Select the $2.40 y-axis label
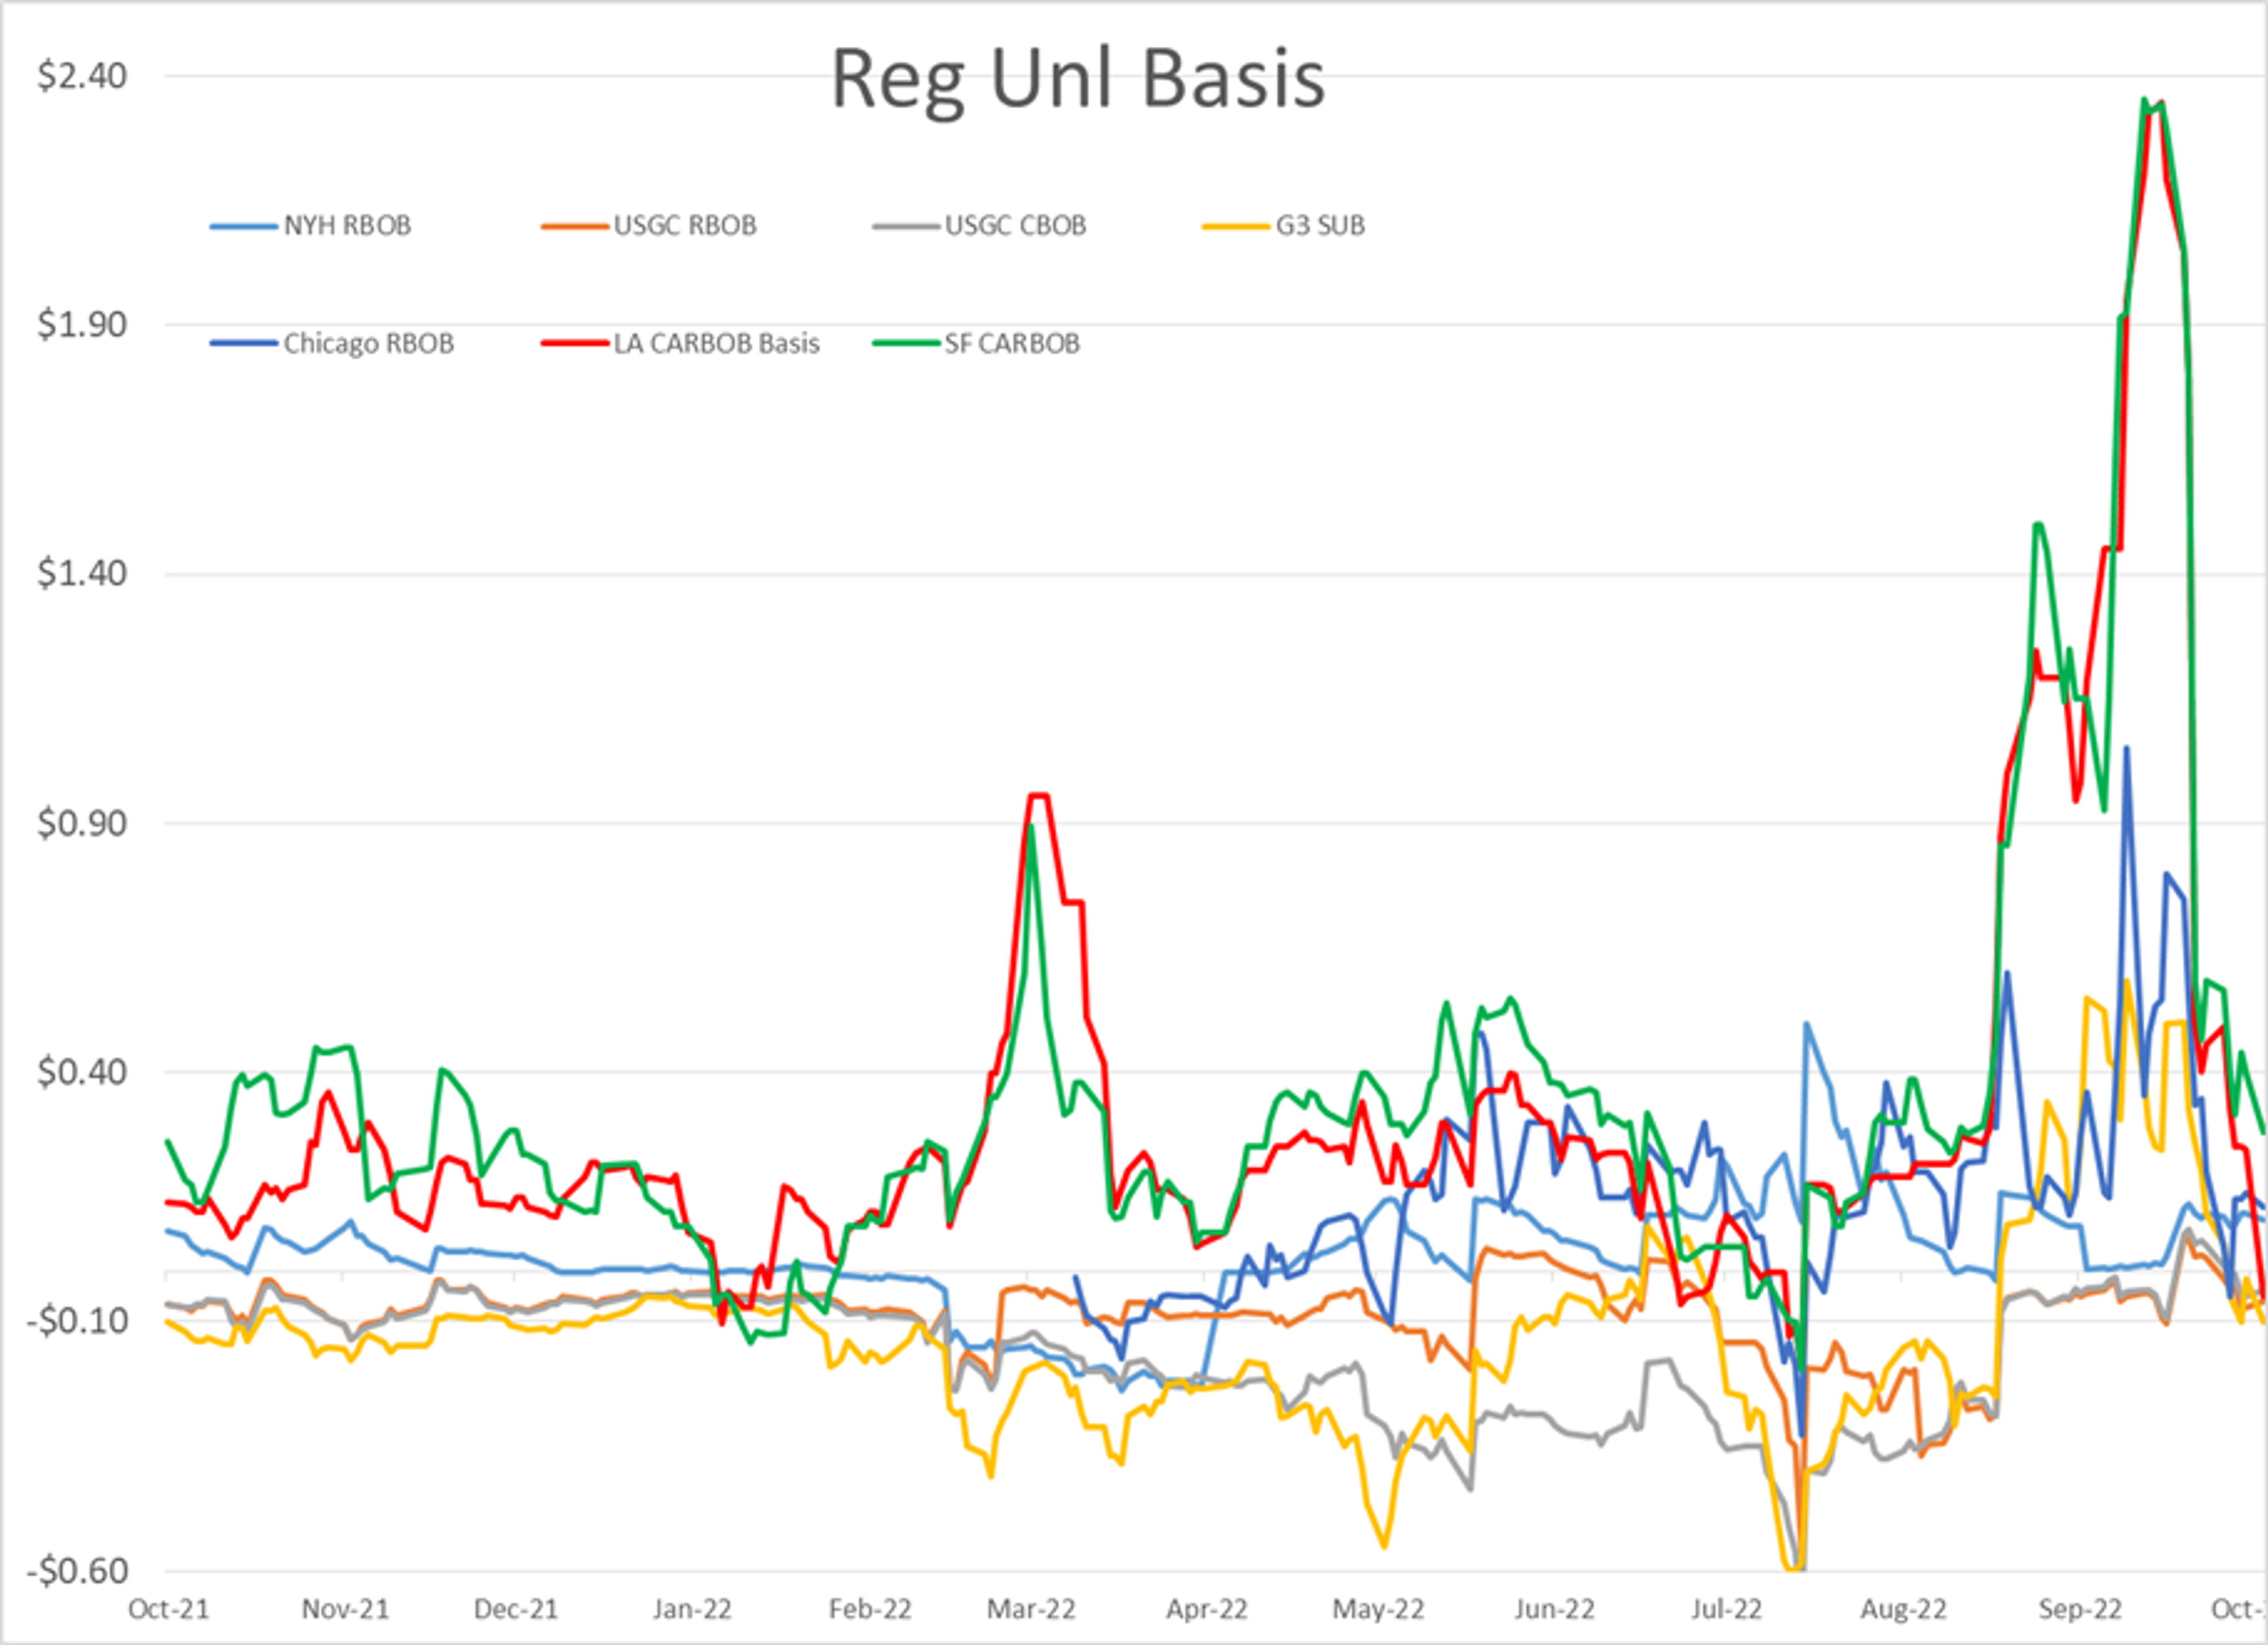This screenshot has width=2268, height=1645. coord(82,76)
